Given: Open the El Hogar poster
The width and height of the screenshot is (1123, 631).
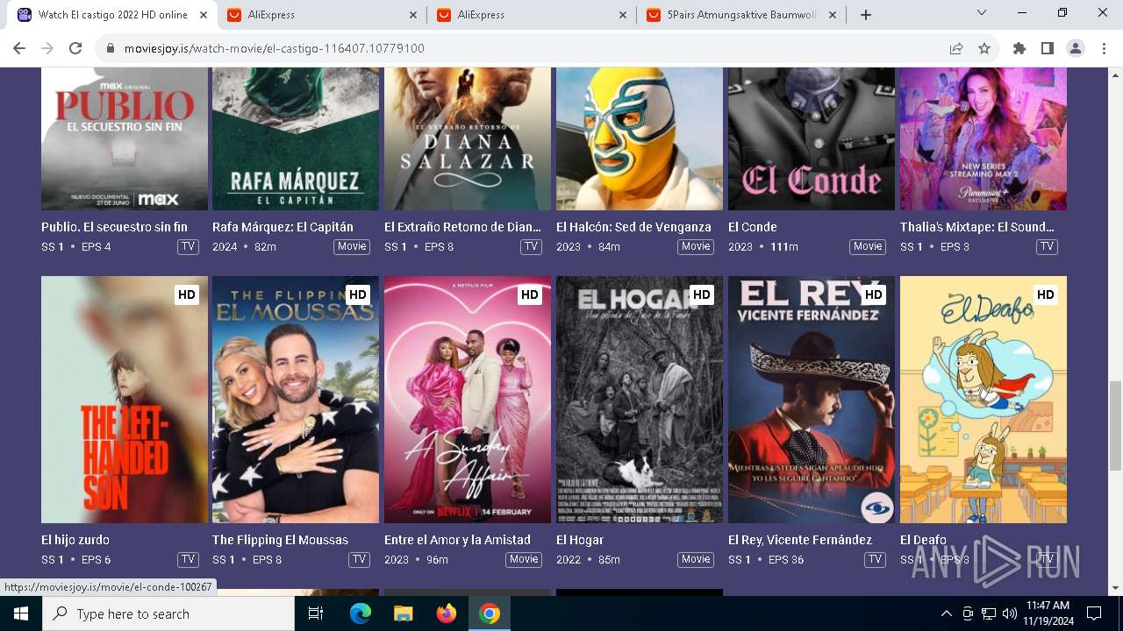Looking at the screenshot, I should (x=640, y=400).
